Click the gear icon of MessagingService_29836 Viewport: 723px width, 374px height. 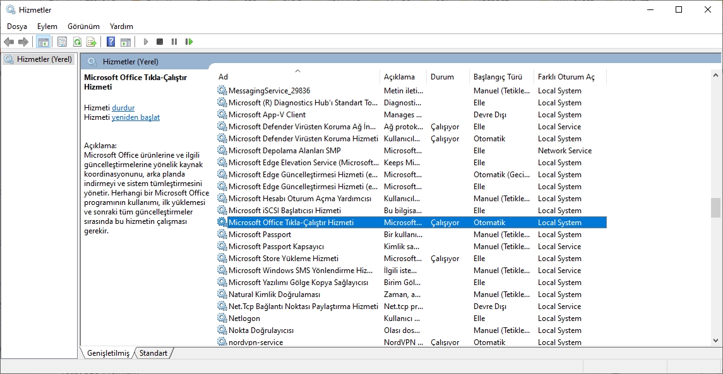(222, 91)
